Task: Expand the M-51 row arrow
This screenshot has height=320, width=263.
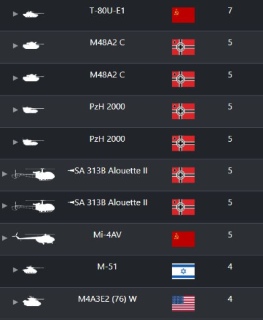Action: [15, 270]
